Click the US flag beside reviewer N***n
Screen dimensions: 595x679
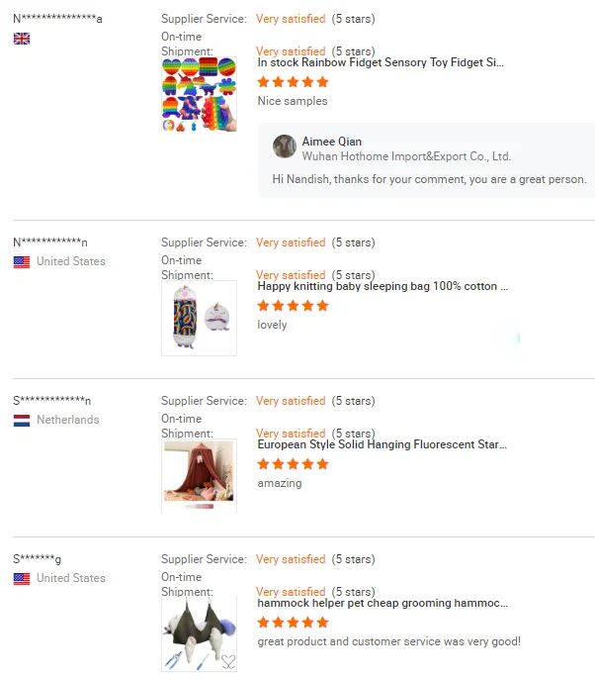click(22, 262)
